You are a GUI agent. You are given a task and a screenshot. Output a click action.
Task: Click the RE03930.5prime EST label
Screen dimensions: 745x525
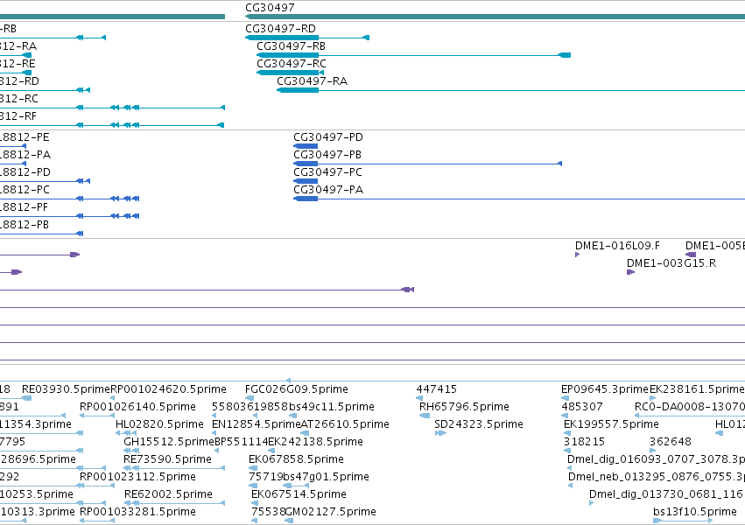[x=66, y=389]
